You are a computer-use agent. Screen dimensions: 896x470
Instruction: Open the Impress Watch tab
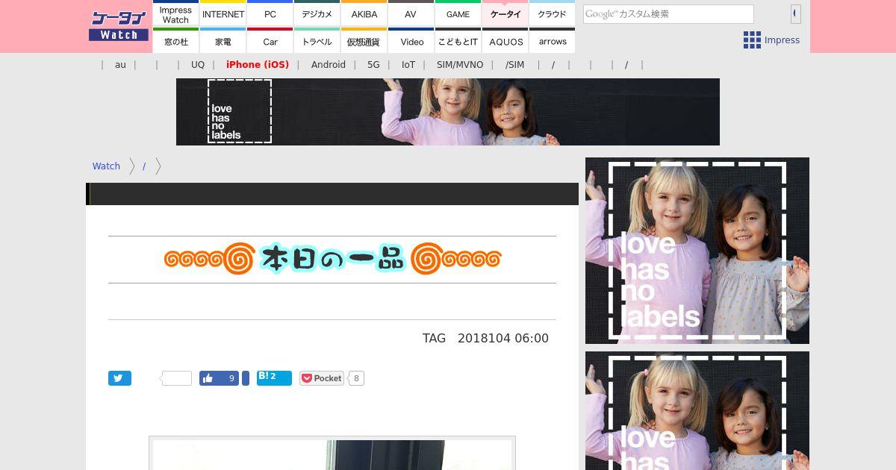(175, 13)
